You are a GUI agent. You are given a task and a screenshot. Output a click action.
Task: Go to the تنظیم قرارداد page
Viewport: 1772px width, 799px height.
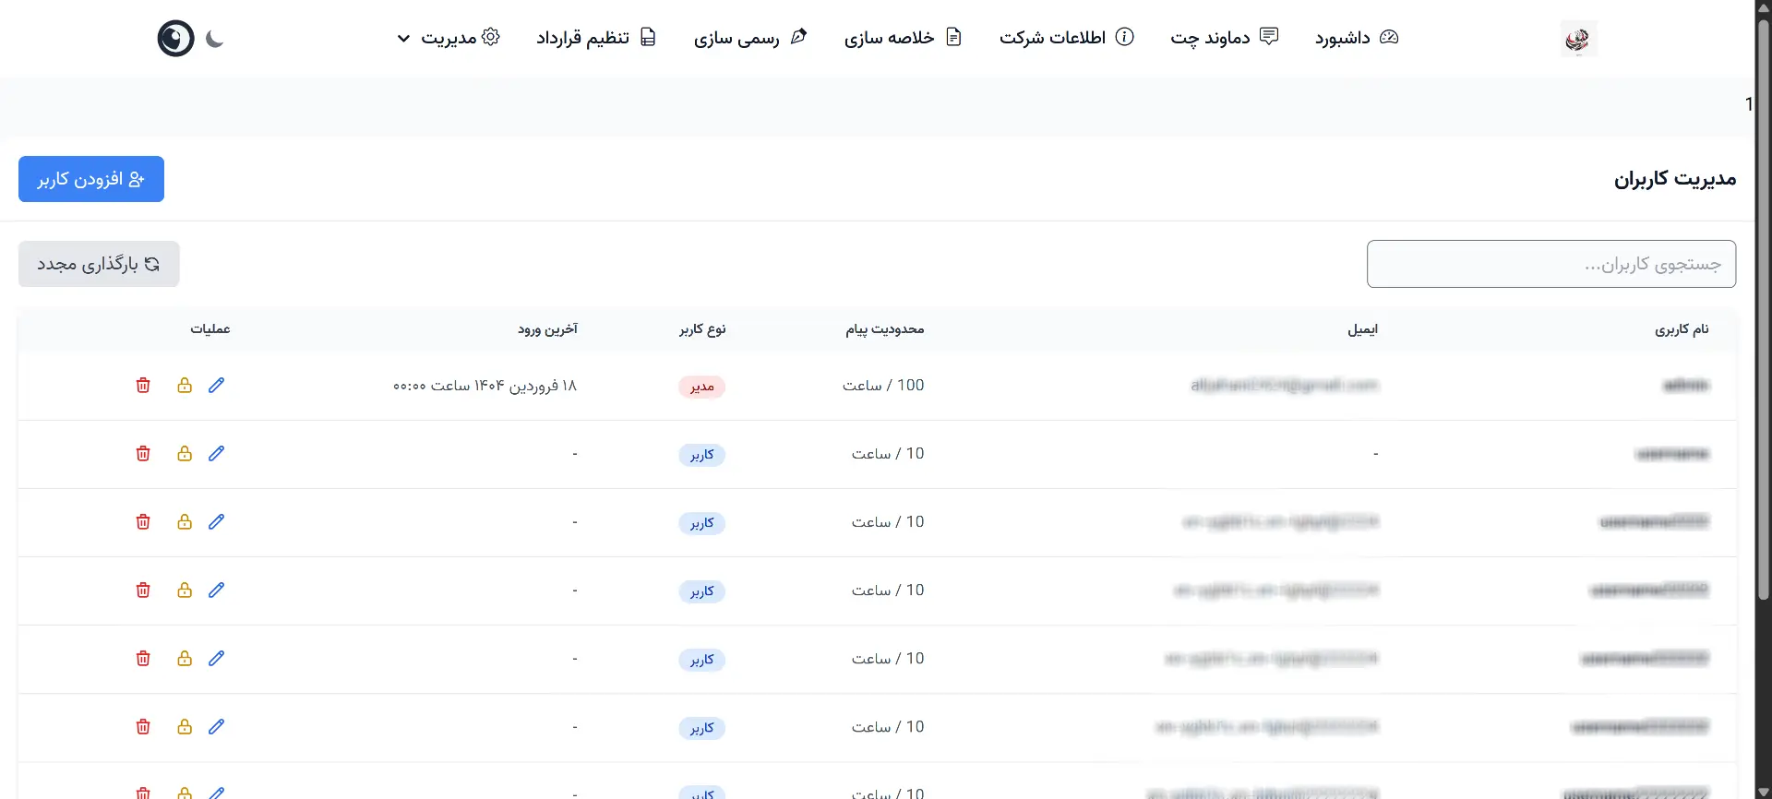596,38
